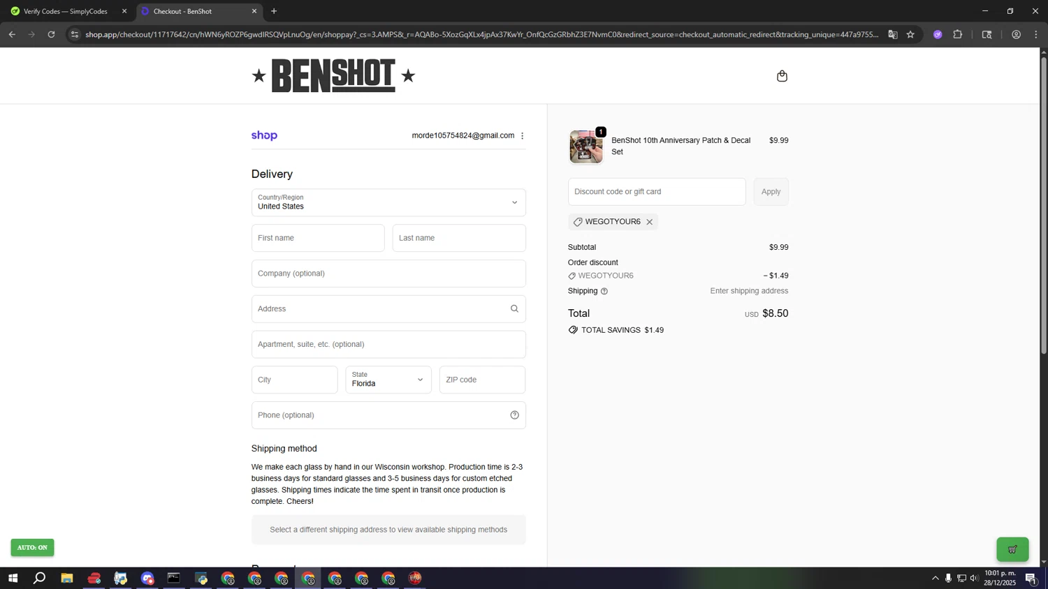Click the taskbar clock showing 10:01 p. m.
Screen dimensions: 1048x589
click(1000, 578)
